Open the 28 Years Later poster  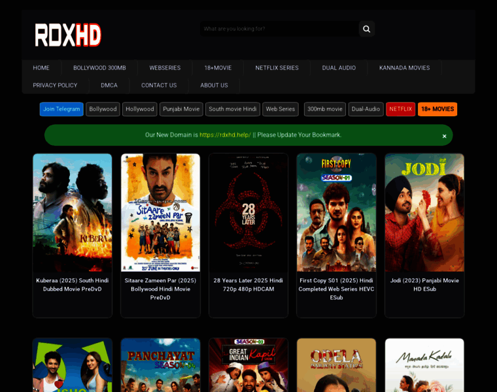click(x=248, y=212)
